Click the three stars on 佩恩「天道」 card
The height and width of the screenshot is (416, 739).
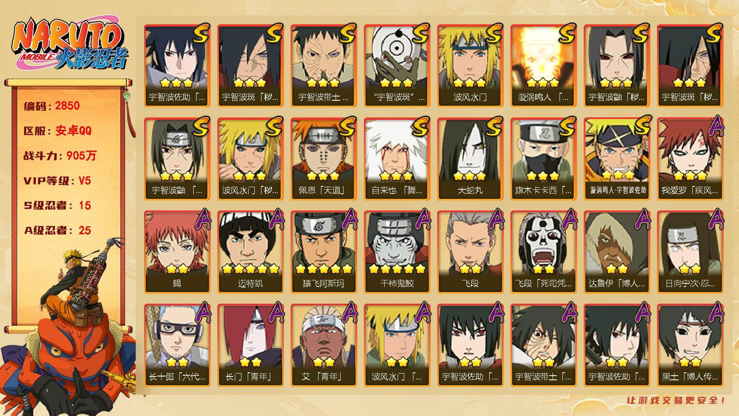coord(323,176)
